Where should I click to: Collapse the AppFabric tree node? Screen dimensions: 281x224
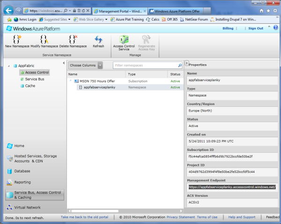(9, 66)
